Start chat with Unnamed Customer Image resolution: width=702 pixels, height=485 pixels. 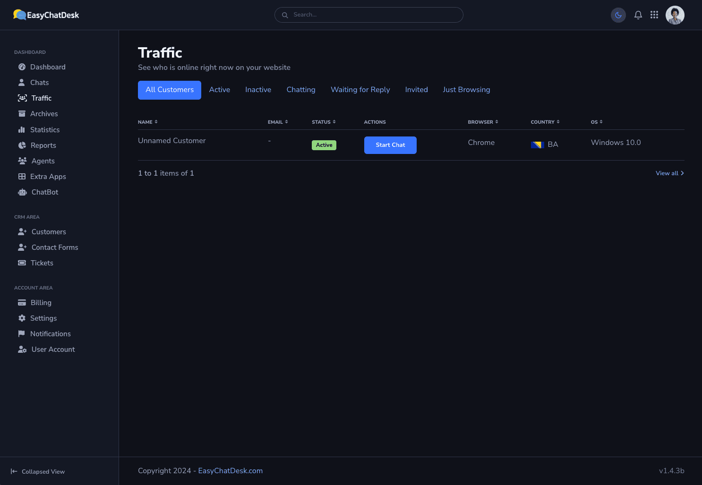click(390, 145)
